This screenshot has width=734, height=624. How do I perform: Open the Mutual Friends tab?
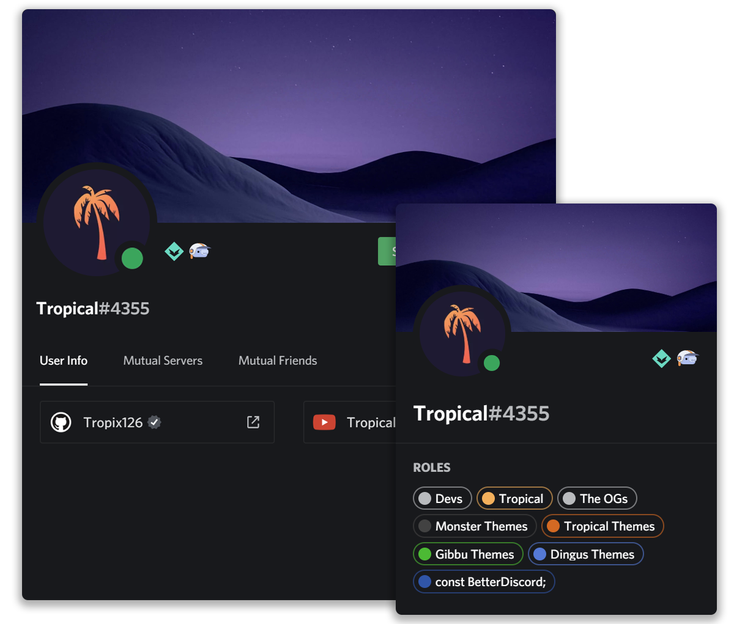[278, 361]
